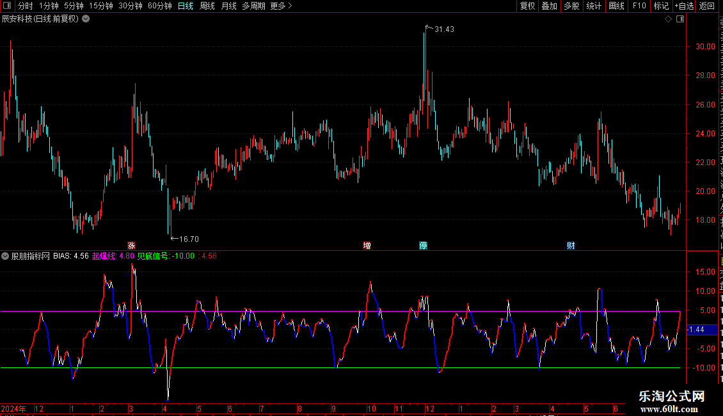
Task: Open the 多周期 multi-period view
Action: click(253, 6)
